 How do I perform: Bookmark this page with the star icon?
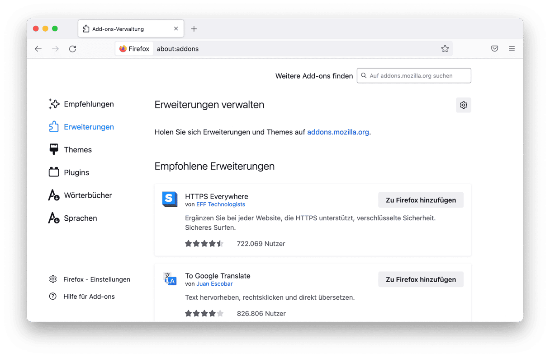[x=445, y=49]
